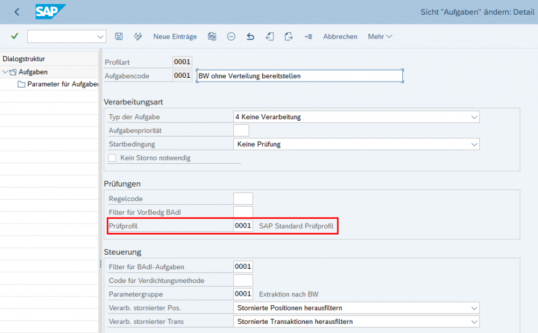Click the 'Startbedingung' label
This screenshot has height=333, width=538.
(132, 144)
